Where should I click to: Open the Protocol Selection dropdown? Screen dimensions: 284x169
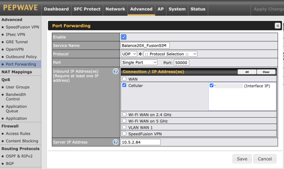170,54
